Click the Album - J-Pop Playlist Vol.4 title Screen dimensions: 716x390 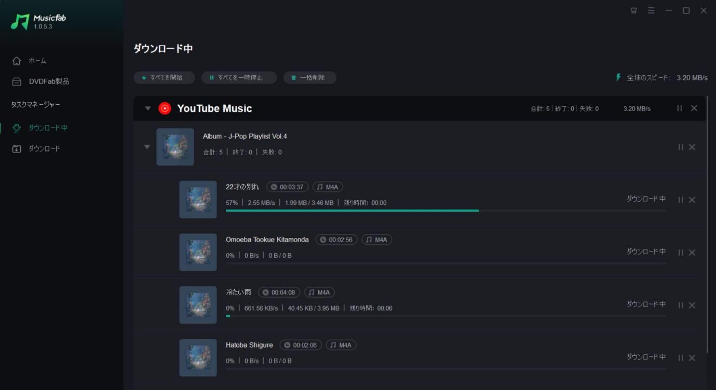(x=245, y=136)
